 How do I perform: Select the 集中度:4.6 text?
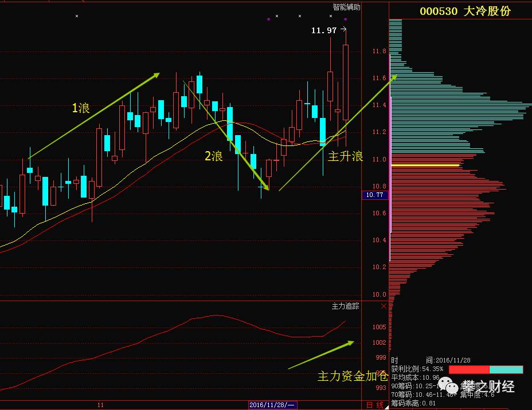point(477,395)
